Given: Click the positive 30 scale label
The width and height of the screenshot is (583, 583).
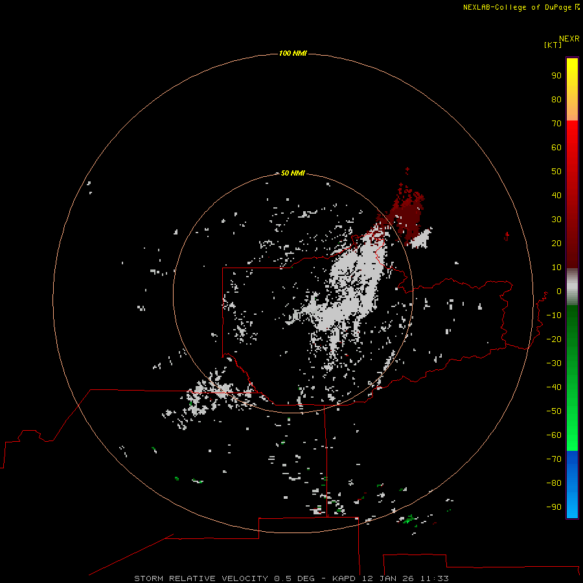Looking at the screenshot, I should (x=556, y=220).
